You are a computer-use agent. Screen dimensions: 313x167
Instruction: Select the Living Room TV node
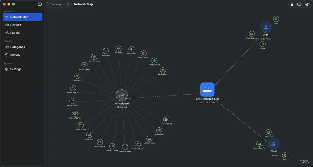(89, 135)
